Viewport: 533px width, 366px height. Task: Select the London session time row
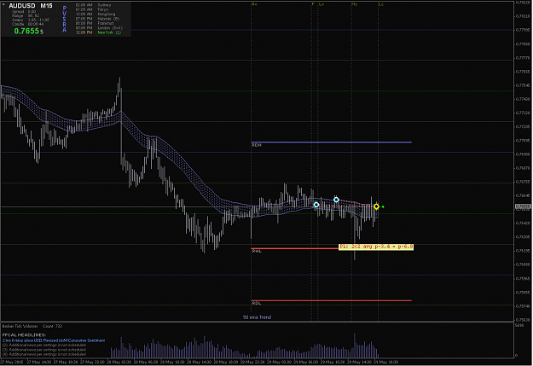pos(99,28)
